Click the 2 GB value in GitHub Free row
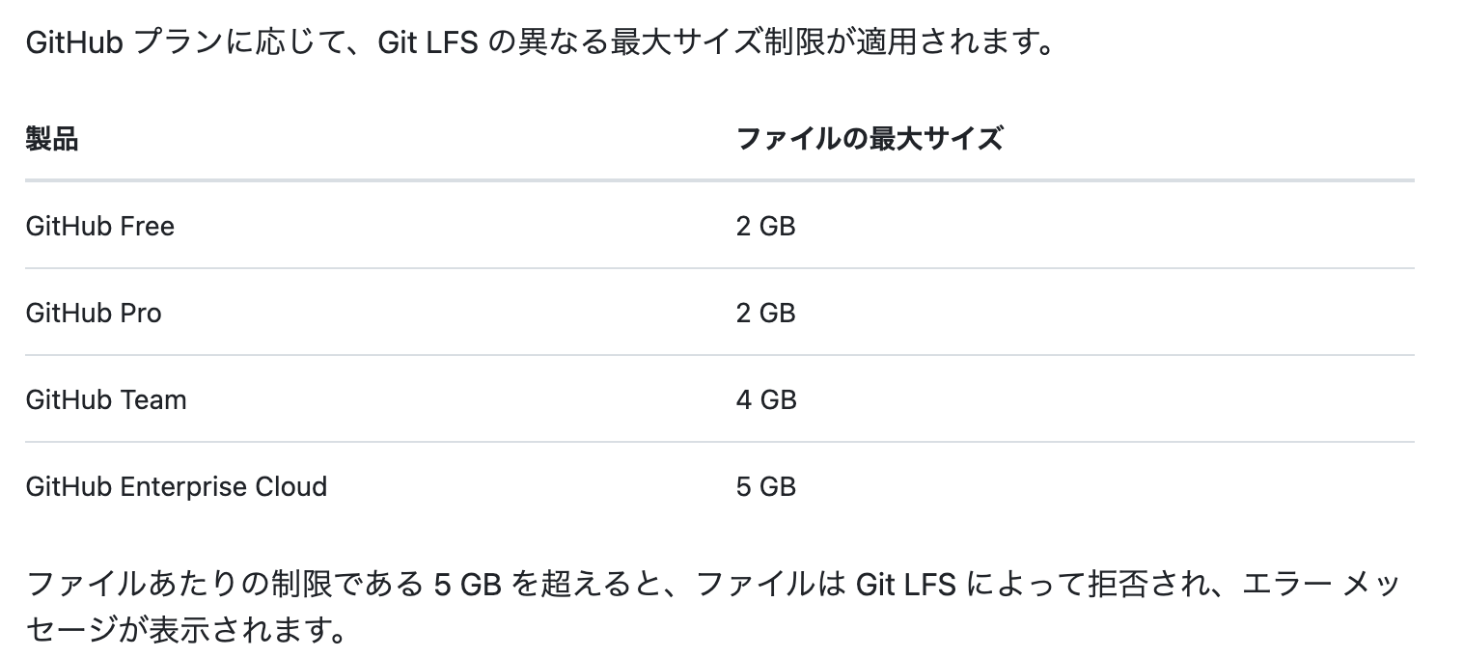Screen dimensions: 1463x657 pyautogui.click(x=765, y=227)
